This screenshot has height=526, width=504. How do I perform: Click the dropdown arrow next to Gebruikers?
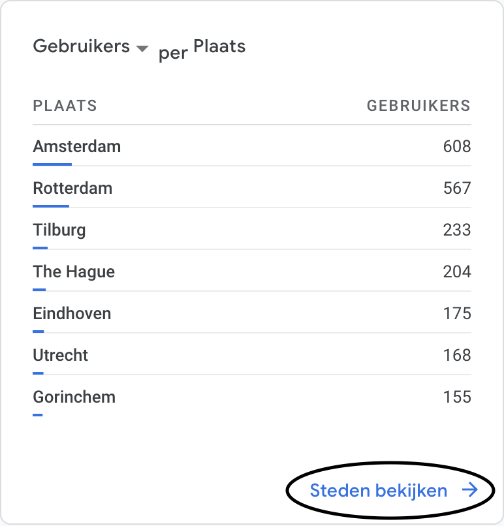pyautogui.click(x=142, y=48)
